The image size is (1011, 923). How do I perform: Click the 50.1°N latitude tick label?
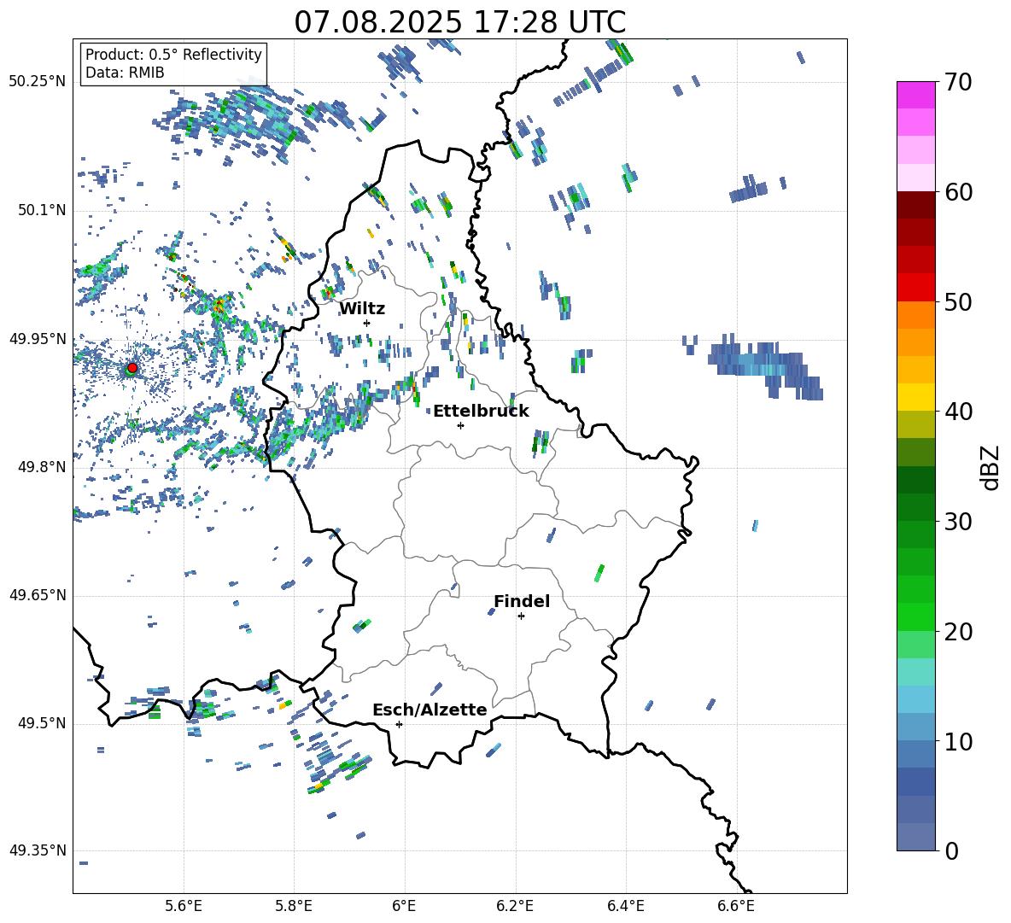pyautogui.click(x=42, y=210)
